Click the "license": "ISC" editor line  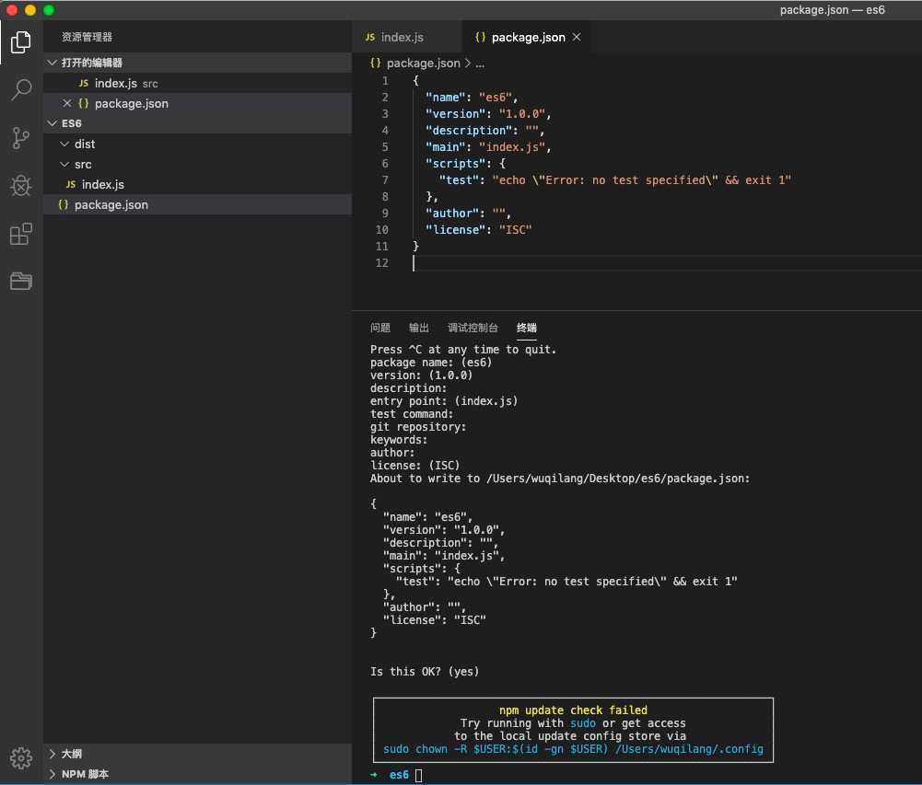[478, 230]
